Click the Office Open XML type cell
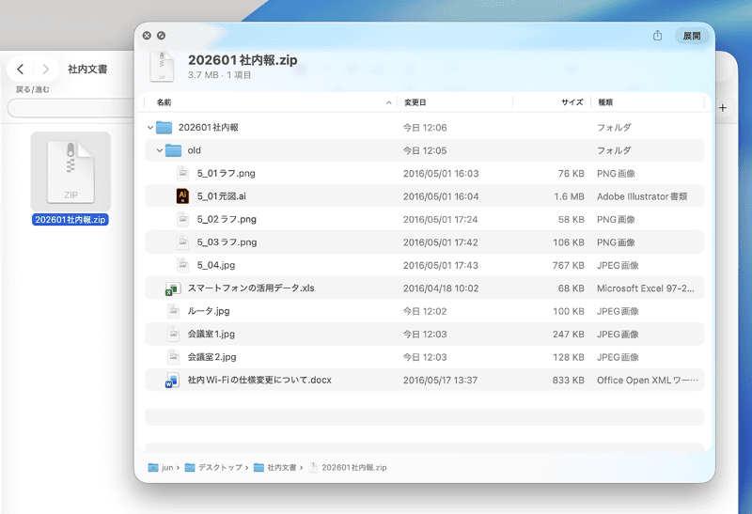This screenshot has height=514, width=752. click(x=648, y=381)
